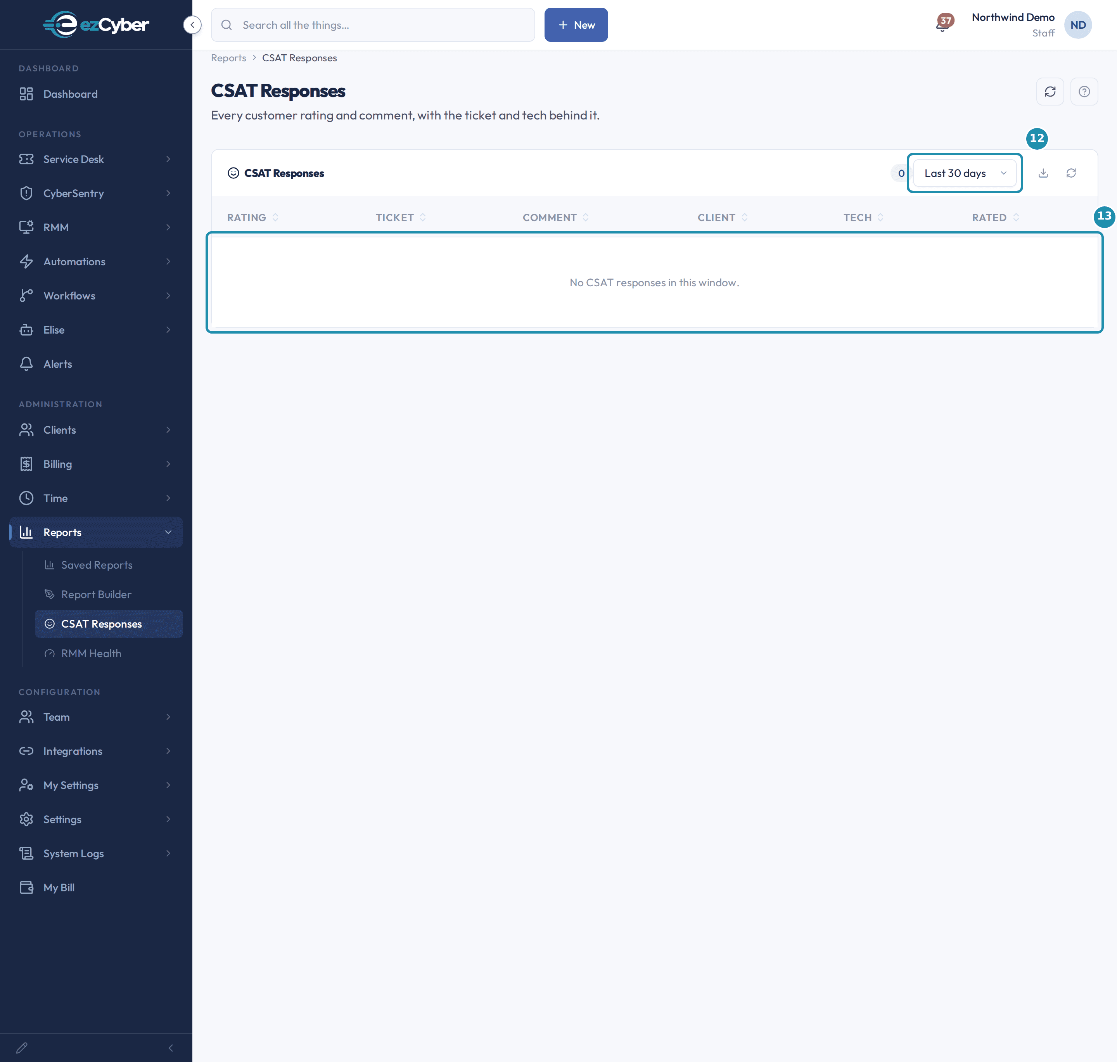Expand the RMM chevron
The height and width of the screenshot is (1062, 1117).
click(x=168, y=227)
